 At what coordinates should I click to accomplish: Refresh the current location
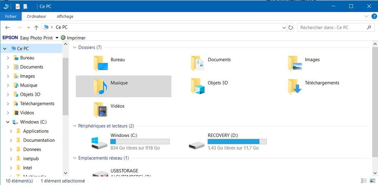[x=291, y=28]
